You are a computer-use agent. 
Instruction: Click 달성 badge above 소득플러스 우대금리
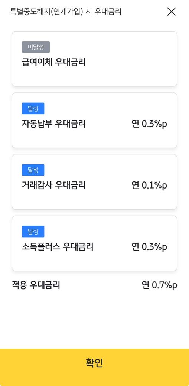[x=33, y=231]
